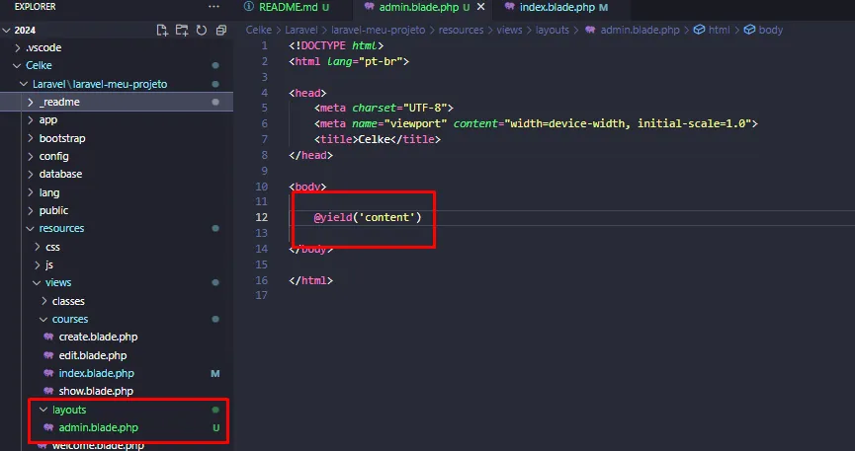Refresh the Explorer file tree

201,31
